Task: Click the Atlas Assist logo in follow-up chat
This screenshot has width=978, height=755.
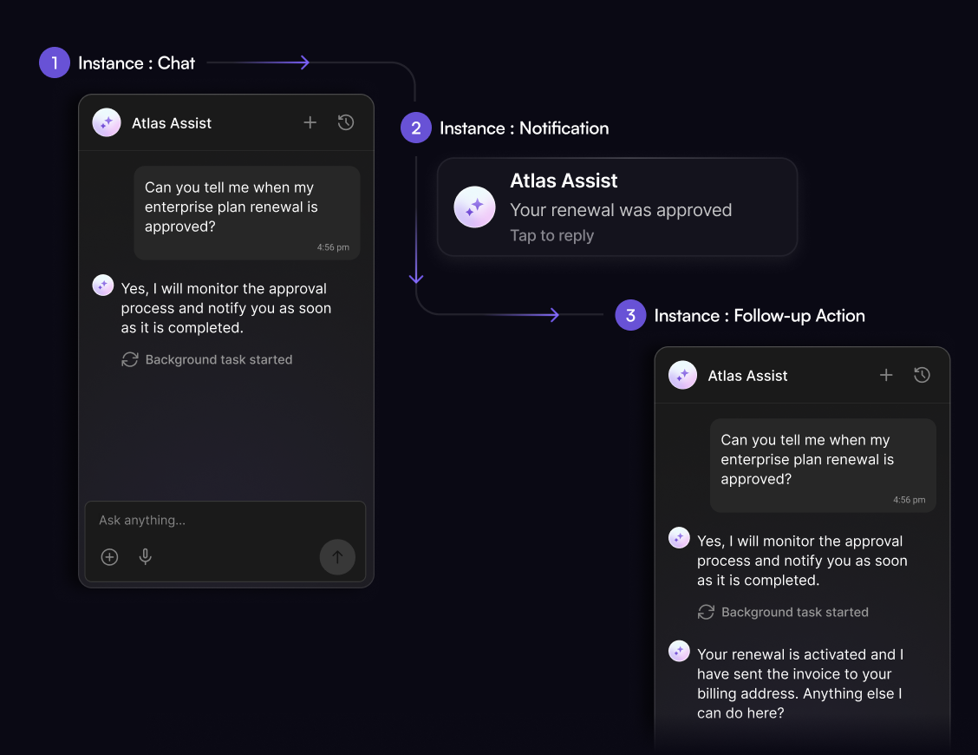Action: pos(683,375)
